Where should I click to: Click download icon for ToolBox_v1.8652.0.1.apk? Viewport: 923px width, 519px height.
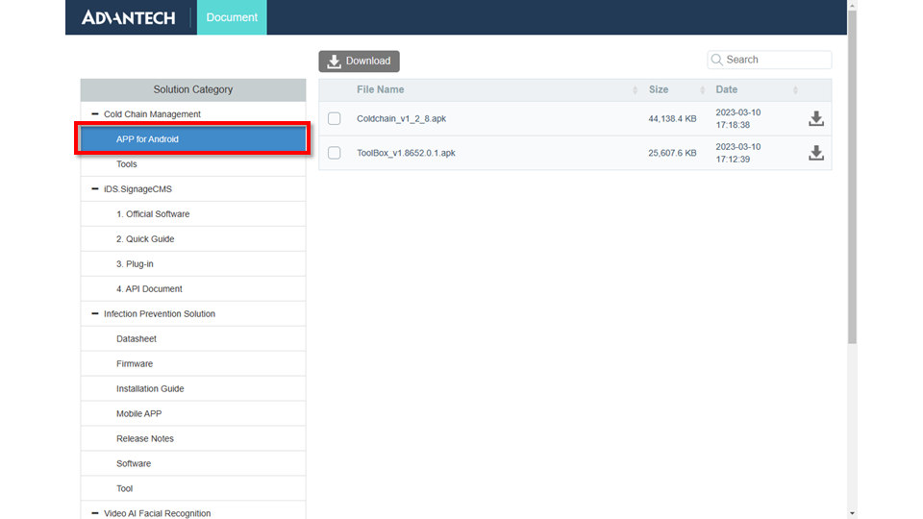pos(815,153)
